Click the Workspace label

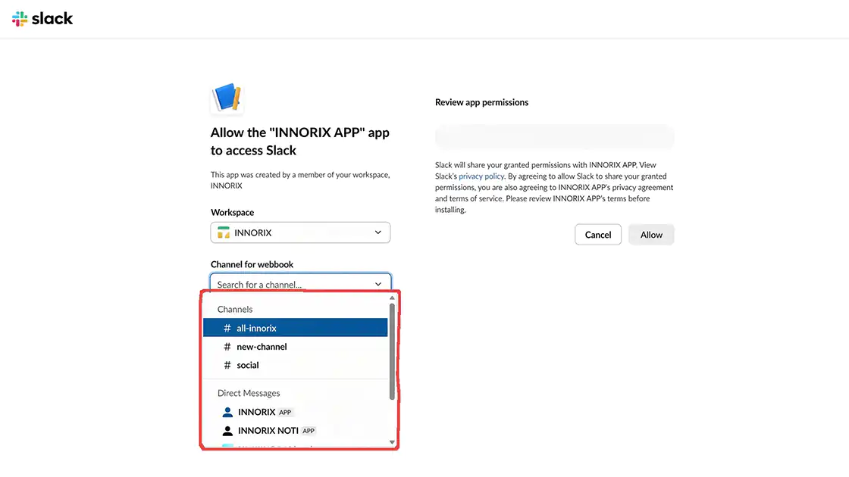[x=232, y=213]
